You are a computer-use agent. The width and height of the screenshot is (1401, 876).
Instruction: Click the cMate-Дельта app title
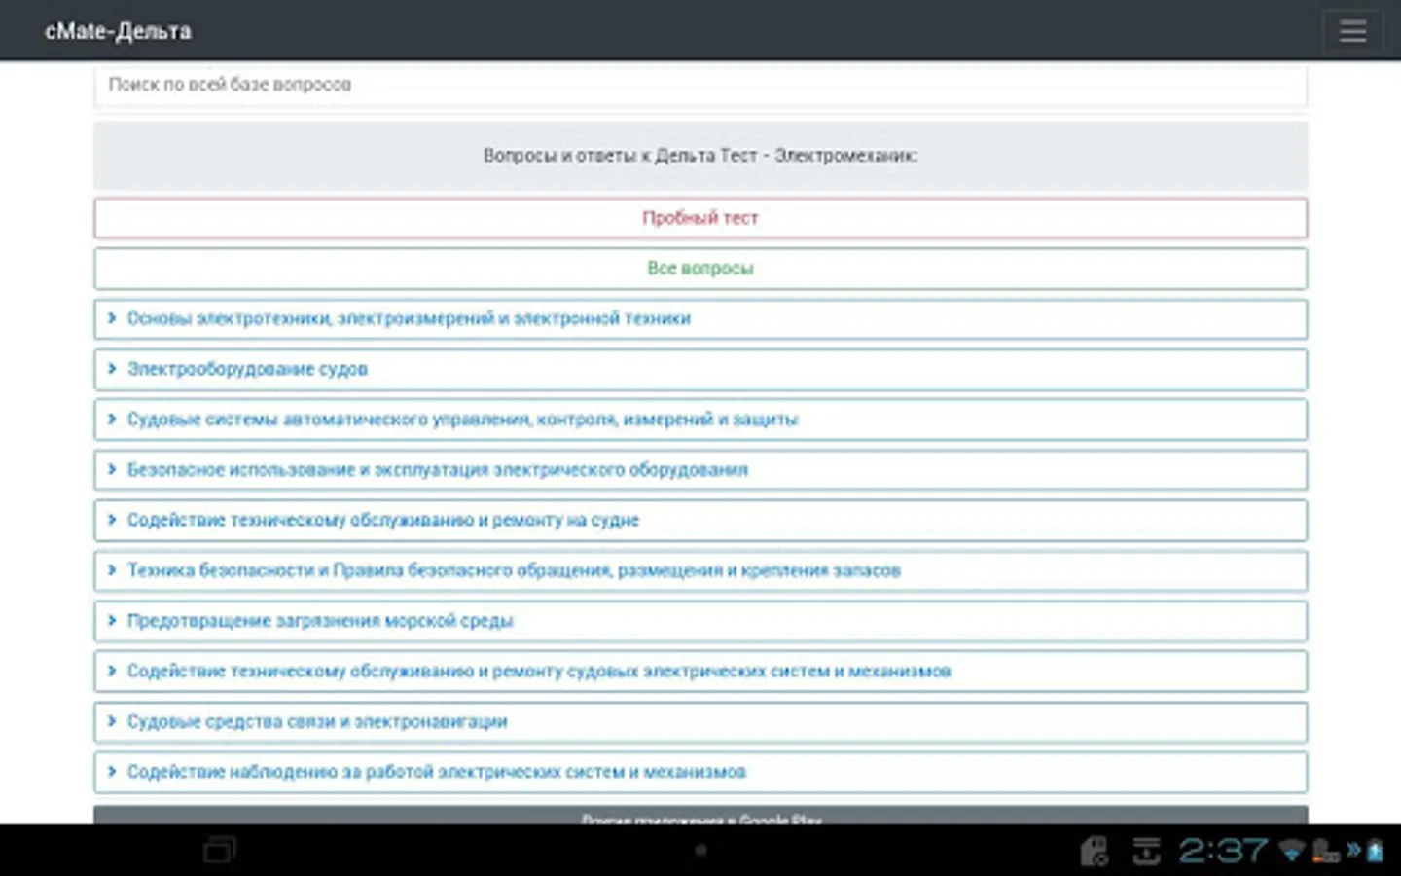click(118, 31)
